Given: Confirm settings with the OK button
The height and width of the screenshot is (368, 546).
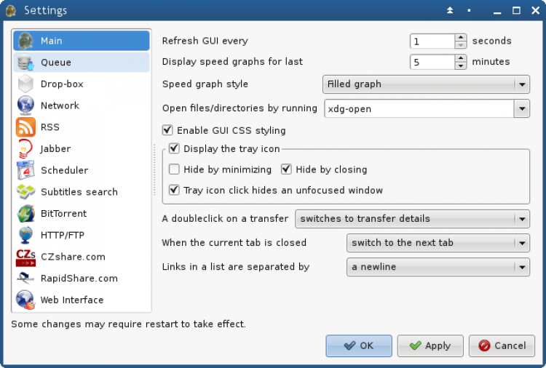Looking at the screenshot, I should tap(359, 345).
